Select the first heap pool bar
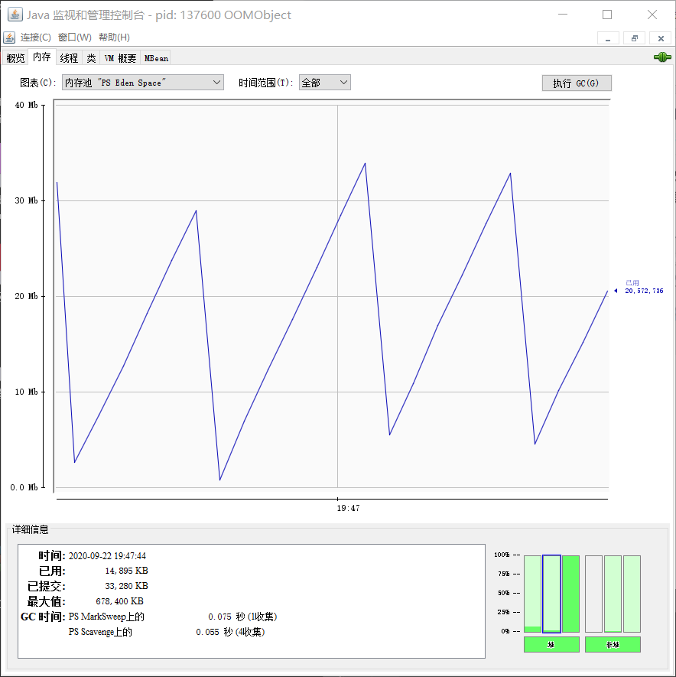 point(532,594)
